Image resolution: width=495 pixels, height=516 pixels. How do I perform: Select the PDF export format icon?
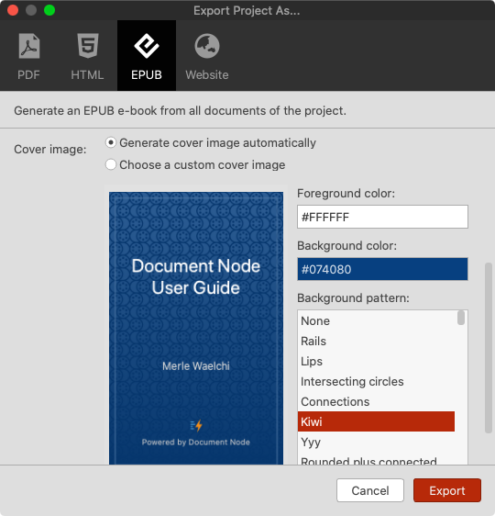29,46
